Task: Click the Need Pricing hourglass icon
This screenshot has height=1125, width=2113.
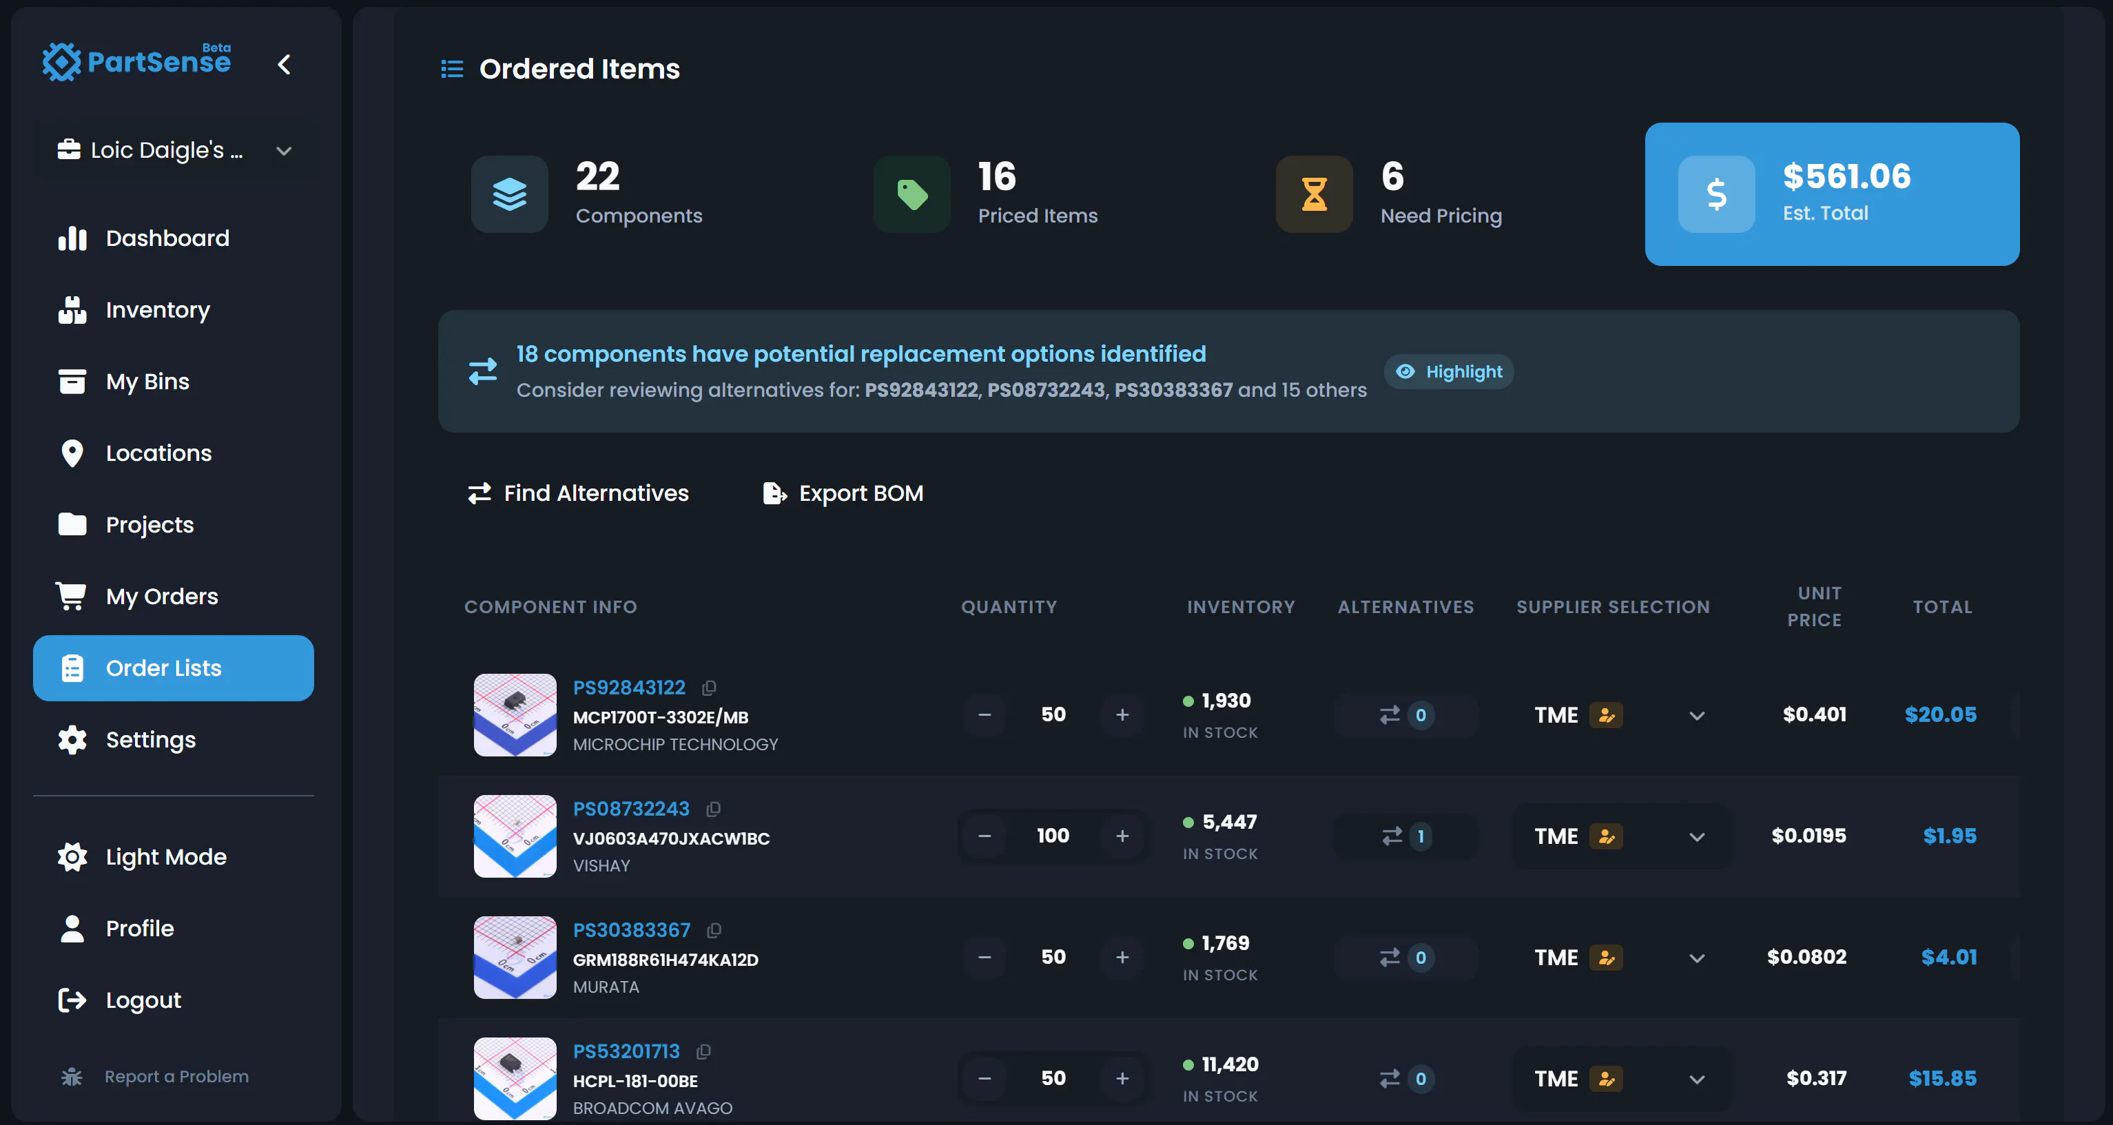Action: pos(1314,194)
